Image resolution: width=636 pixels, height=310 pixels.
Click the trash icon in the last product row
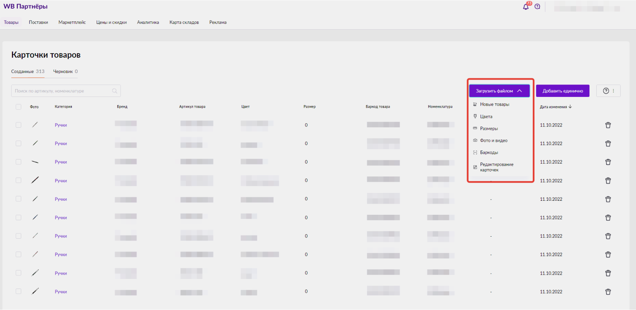click(608, 291)
